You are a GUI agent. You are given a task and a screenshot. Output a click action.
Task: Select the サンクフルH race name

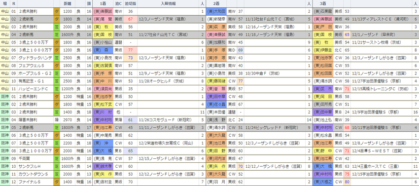pos(29,166)
